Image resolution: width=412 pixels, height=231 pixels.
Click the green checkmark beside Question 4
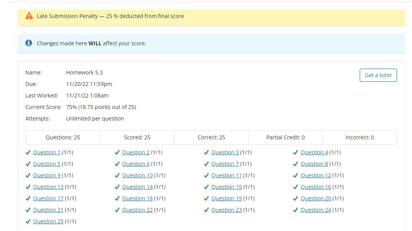(x=296, y=152)
